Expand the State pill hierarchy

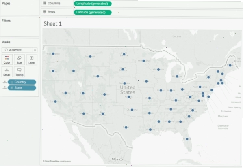click(12, 88)
